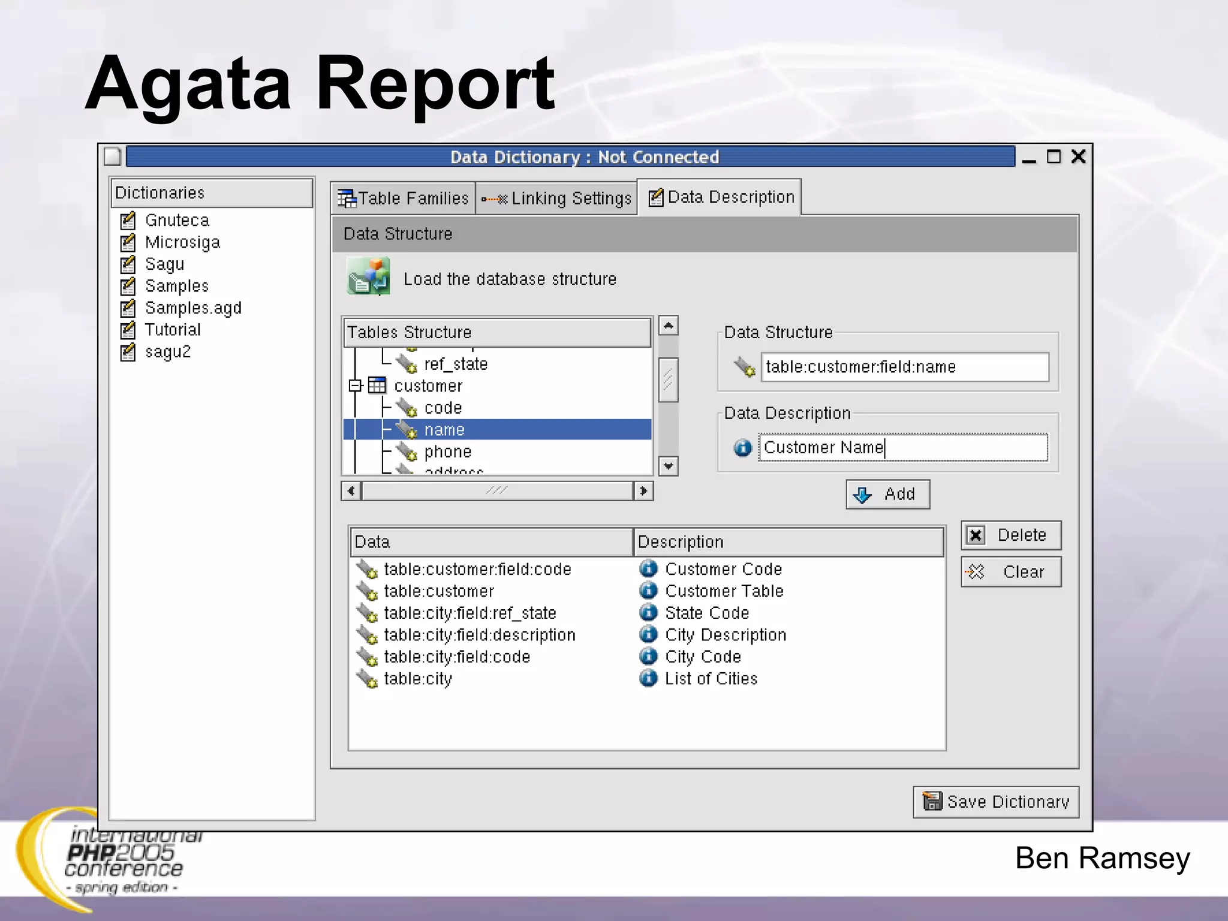This screenshot has height=921, width=1228.
Task: Click the info icon next to List of Cities
Action: [648, 678]
